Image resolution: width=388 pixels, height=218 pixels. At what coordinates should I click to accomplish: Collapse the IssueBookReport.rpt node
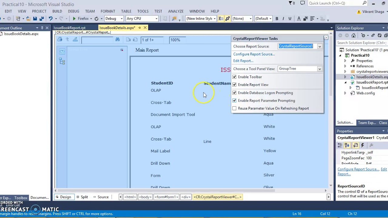(x=345, y=82)
